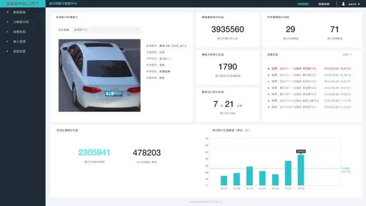The image size is (366, 206).
Task: Click the white Audi vehicle snapshot image
Action: (x=100, y=75)
